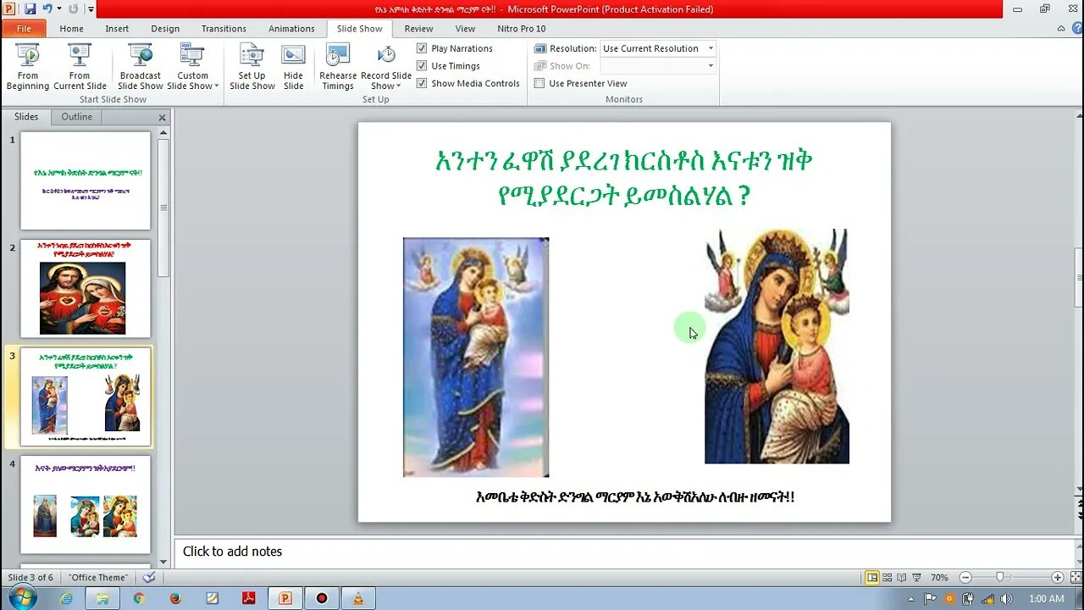Image resolution: width=1084 pixels, height=610 pixels.
Task: Click the black caption text below images
Action: [x=635, y=496]
